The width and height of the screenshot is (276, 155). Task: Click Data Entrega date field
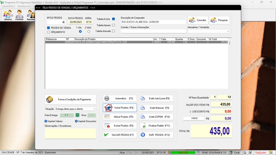click(67, 115)
